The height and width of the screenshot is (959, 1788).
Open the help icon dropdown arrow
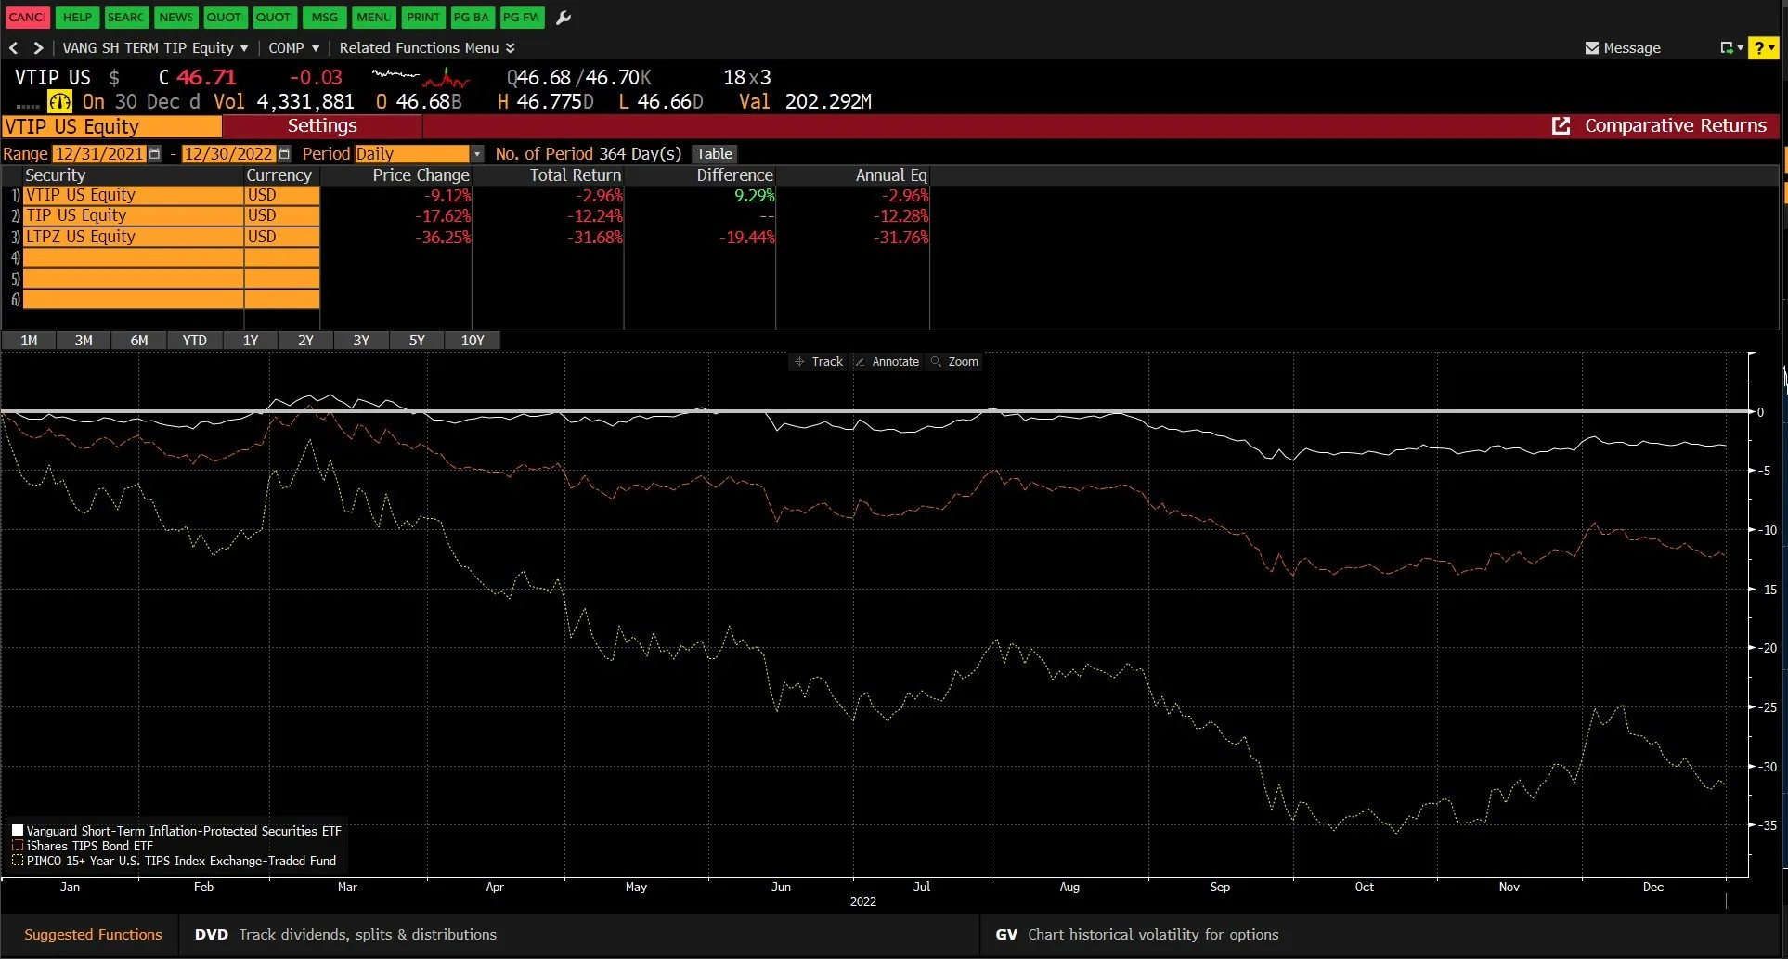1772,47
